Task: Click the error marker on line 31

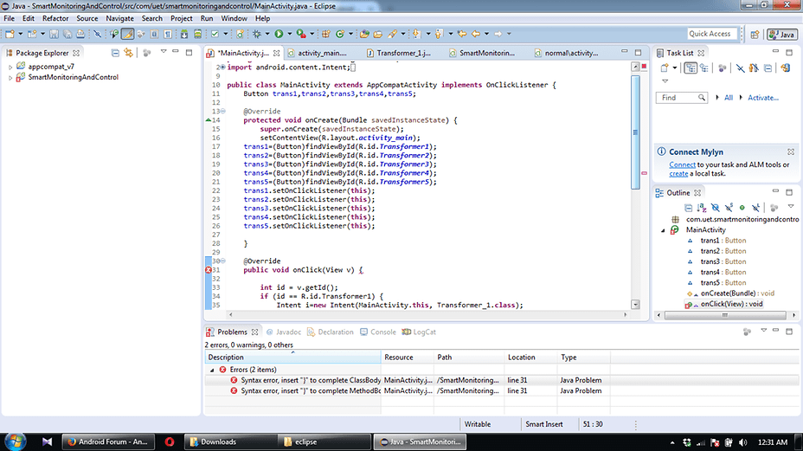Action: pos(209,269)
